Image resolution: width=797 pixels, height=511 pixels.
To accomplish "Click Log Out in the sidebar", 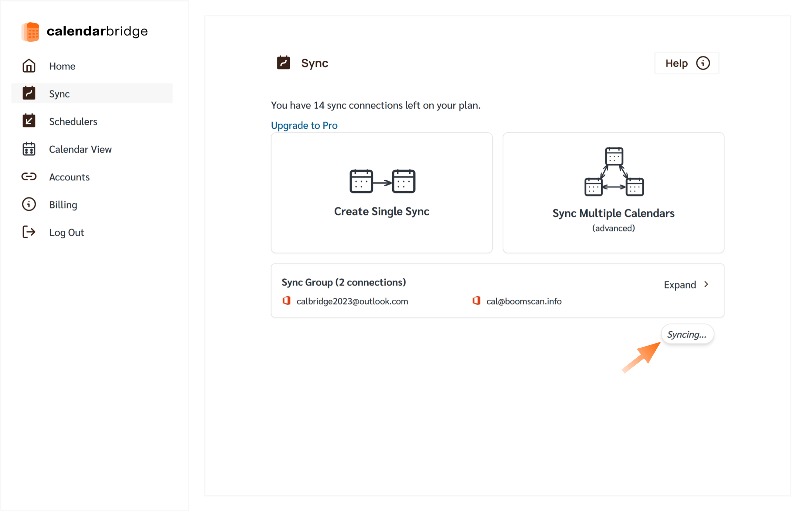I will [92, 232].
